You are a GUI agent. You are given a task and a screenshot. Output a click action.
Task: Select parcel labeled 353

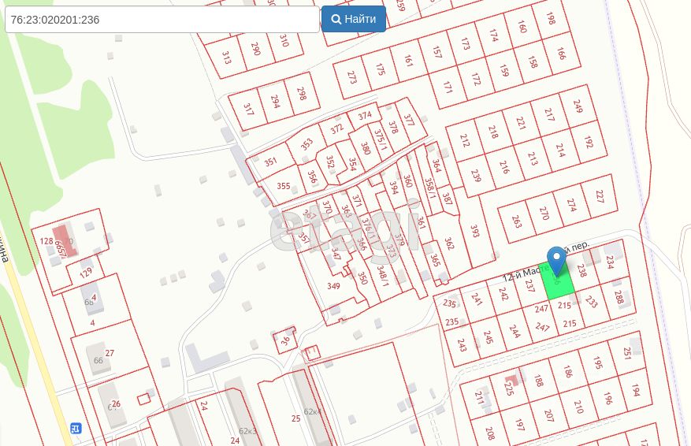point(306,144)
